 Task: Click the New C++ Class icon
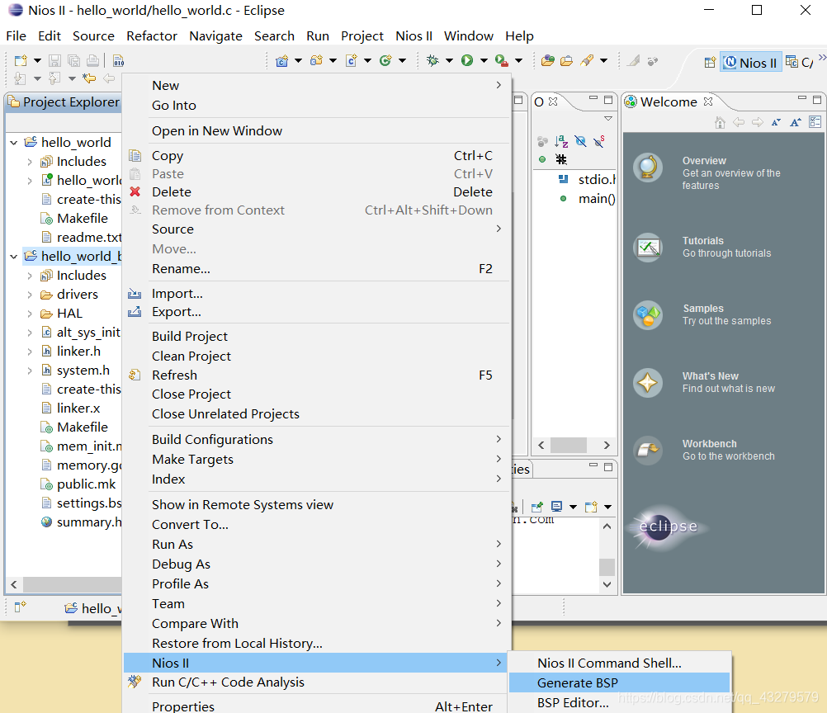[x=385, y=60]
